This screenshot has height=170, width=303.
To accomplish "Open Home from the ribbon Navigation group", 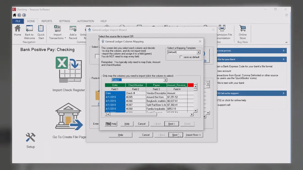I will 17,30.
